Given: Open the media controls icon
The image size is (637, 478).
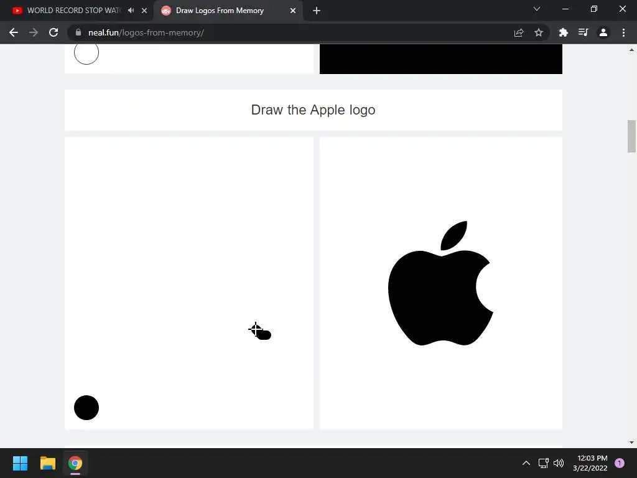Looking at the screenshot, I should point(583,32).
